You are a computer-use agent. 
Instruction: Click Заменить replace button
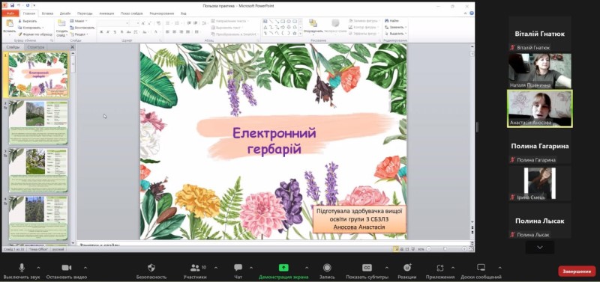tap(395, 28)
